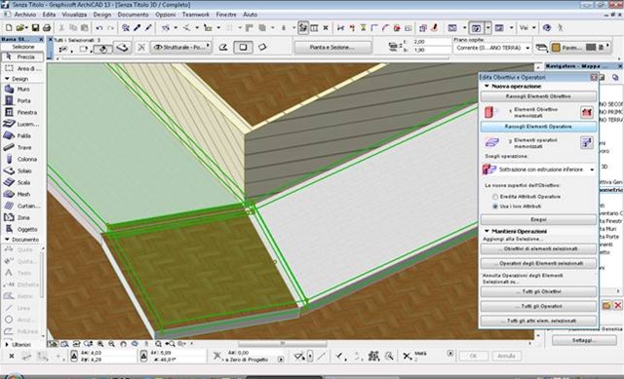Collapse the Nuova operazione section

487,86
